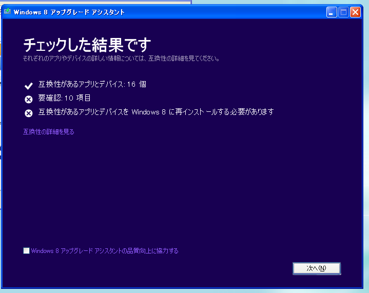This screenshot has height=293, width=369.
Task: Click checkmark icon beside 互換性があるアプリとデバイス: 16 個
Action: 28,86
